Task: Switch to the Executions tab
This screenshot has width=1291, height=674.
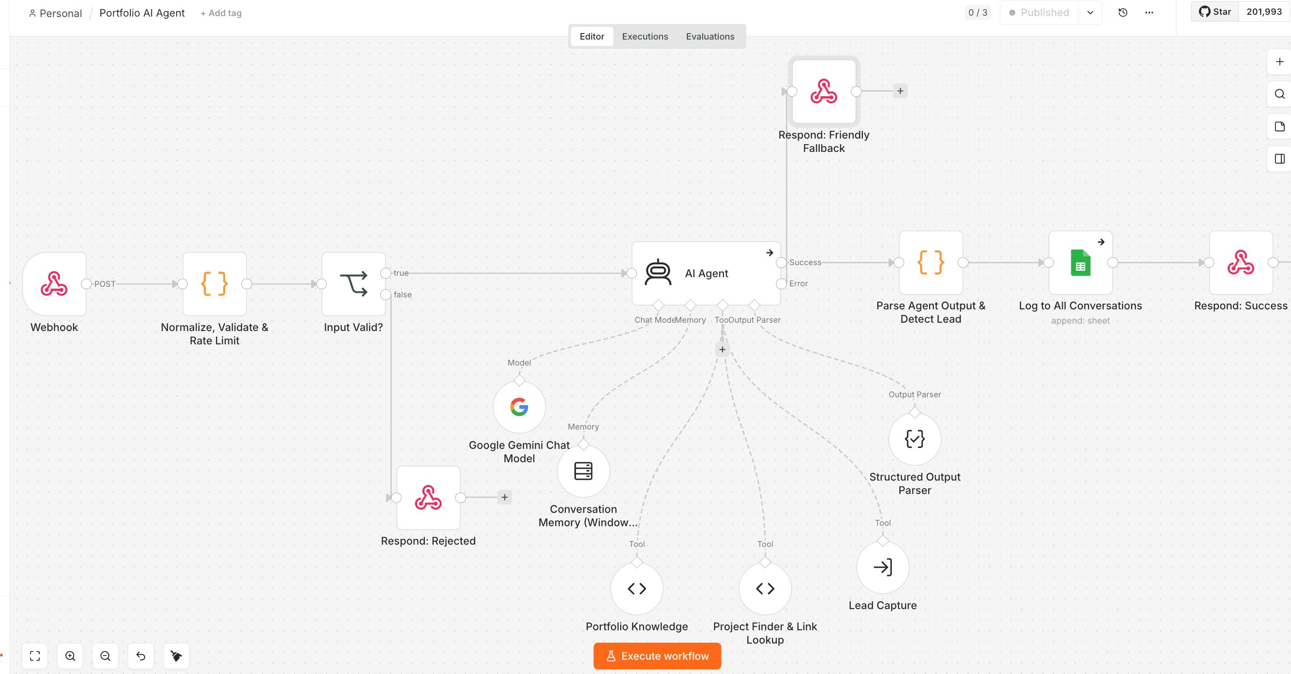Action: tap(645, 36)
